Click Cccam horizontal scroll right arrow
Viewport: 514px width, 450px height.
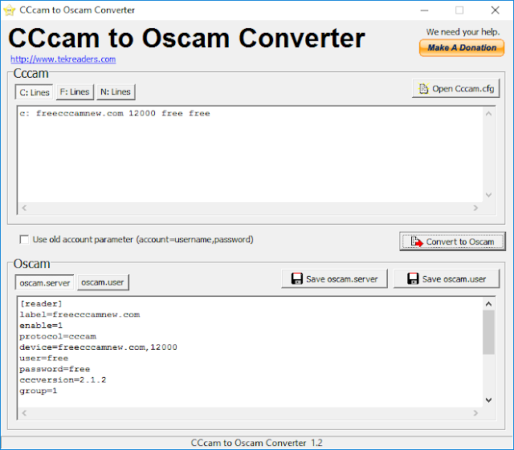[x=475, y=208]
